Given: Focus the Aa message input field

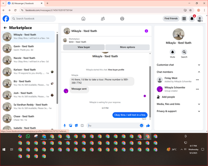Looking at the screenshot, I should tap(114, 125).
